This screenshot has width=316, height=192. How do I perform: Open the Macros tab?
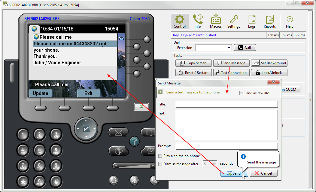(x=216, y=21)
